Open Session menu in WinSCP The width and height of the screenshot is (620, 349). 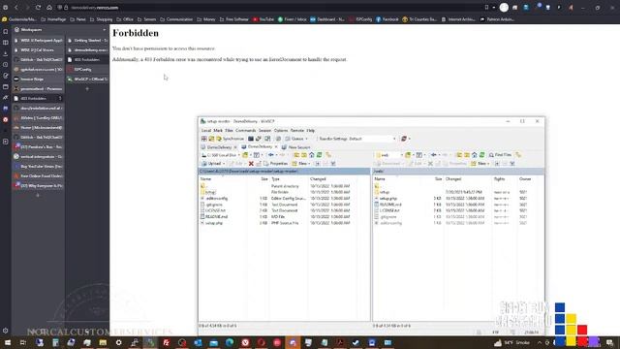[x=264, y=130]
